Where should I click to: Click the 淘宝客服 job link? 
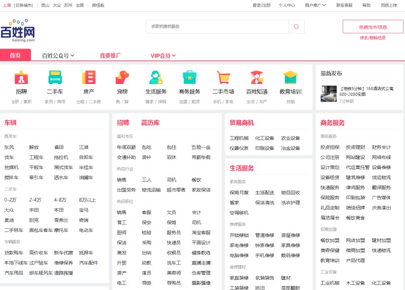201,232
